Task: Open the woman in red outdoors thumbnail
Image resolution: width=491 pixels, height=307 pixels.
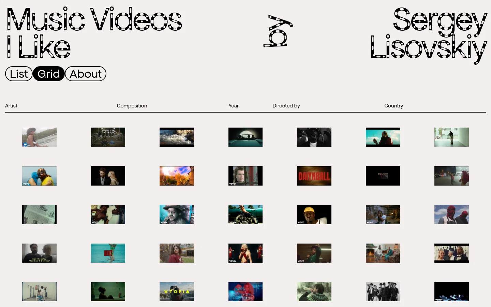Action: tap(177, 253)
